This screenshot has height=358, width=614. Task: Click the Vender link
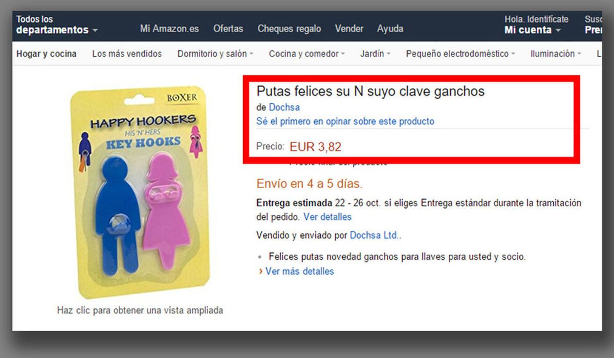pos(349,29)
